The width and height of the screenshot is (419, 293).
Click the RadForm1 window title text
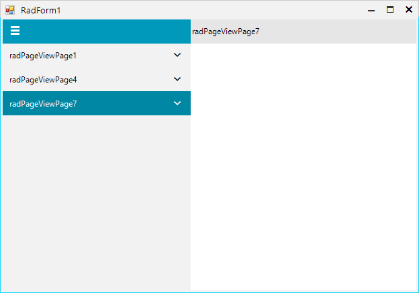40,11
